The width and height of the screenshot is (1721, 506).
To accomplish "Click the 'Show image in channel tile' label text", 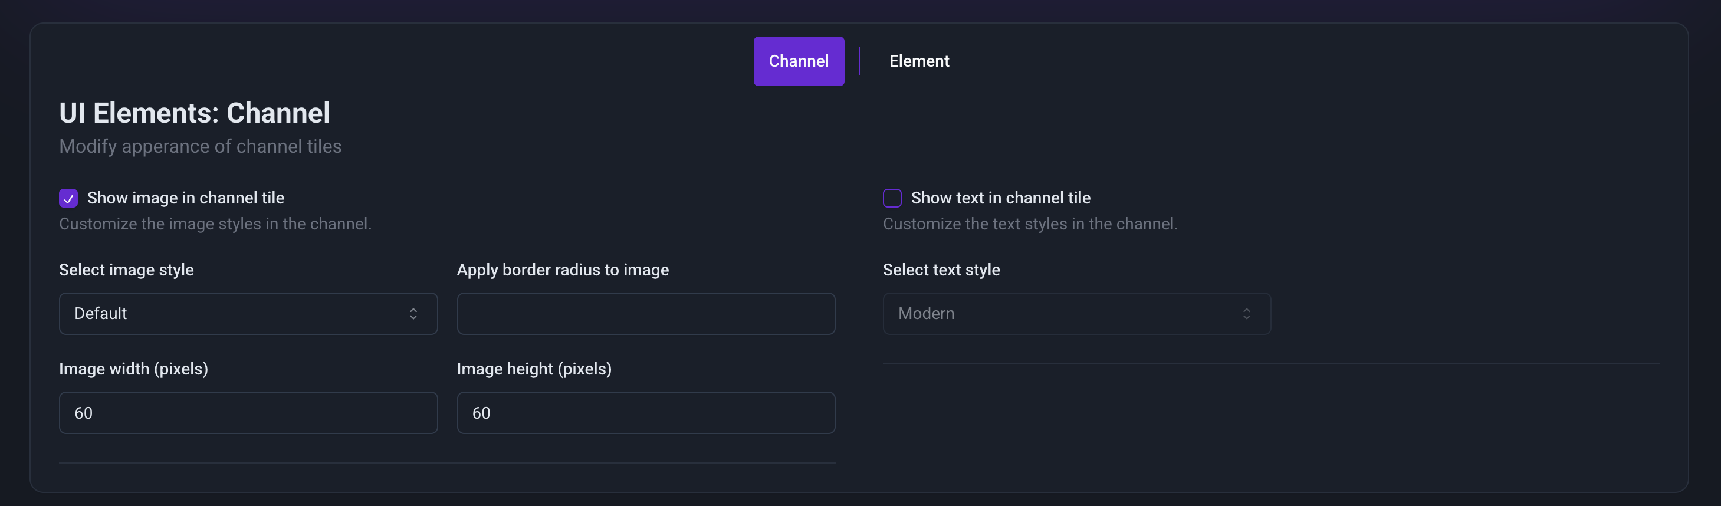I will click(x=186, y=198).
